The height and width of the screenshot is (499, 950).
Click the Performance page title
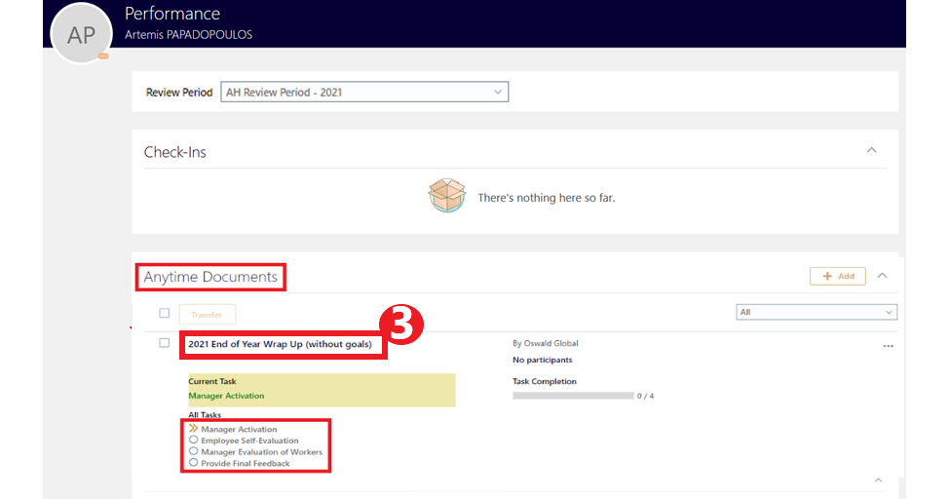pos(172,14)
